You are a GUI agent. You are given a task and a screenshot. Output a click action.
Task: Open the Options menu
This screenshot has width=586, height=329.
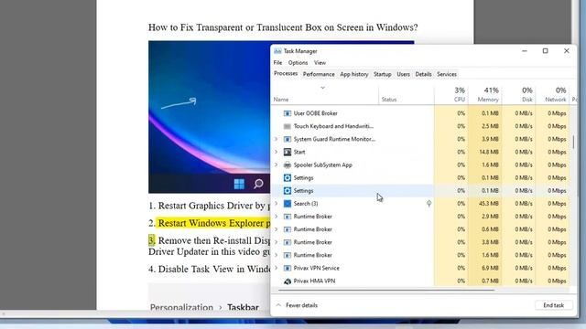[x=298, y=63]
